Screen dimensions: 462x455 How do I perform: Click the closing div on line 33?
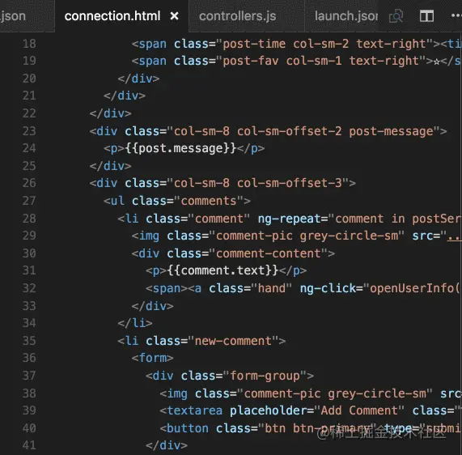[153, 306]
